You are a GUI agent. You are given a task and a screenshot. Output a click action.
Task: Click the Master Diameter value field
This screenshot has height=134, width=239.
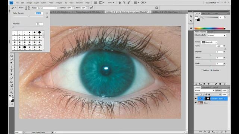coord(39,13)
